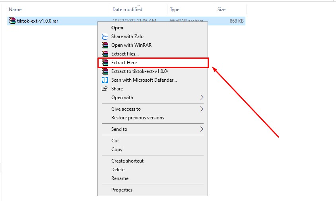This screenshot has width=336, height=201.
Task: Click the Microsoft Defender shield icon
Action: coord(105,80)
